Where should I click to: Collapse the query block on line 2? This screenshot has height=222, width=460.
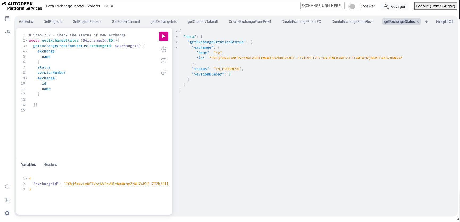[27, 41]
